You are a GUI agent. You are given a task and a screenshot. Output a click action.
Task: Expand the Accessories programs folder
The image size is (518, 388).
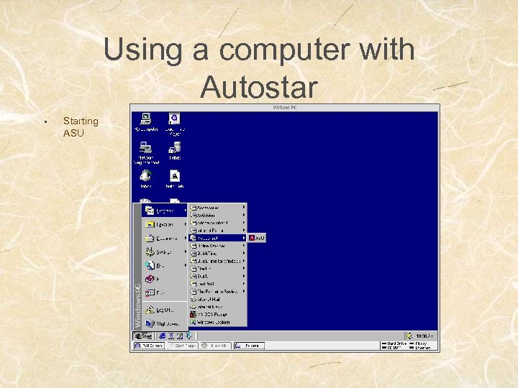pyautogui.click(x=218, y=208)
